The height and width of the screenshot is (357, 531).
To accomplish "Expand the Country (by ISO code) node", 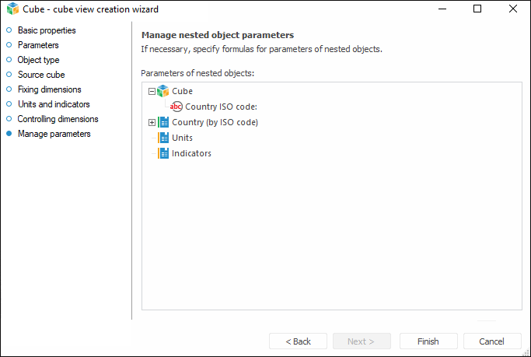I will point(152,122).
